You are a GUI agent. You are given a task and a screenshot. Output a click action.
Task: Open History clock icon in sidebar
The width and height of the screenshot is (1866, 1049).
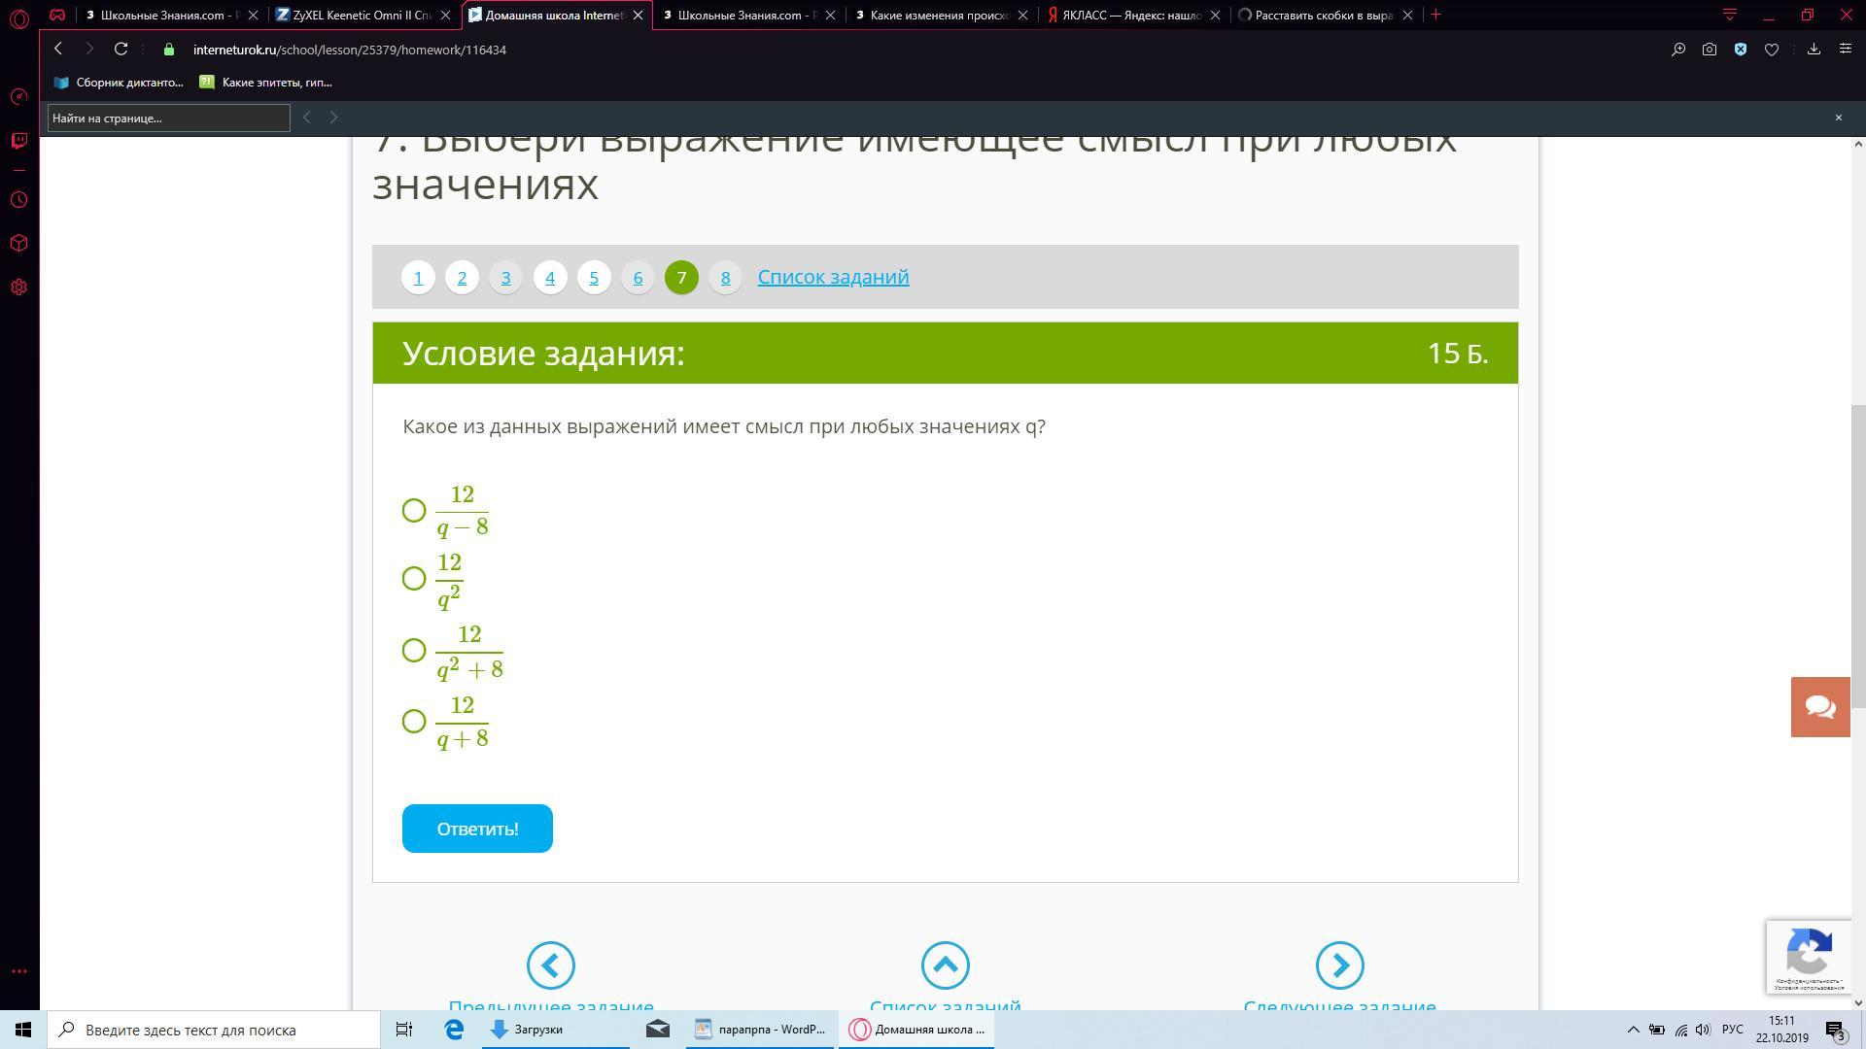point(18,200)
